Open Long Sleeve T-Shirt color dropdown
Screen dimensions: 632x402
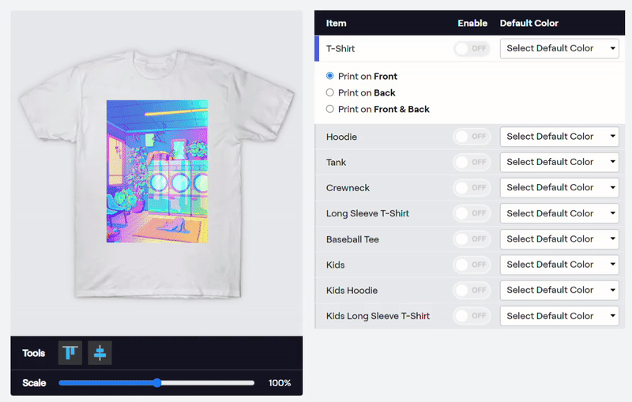[x=559, y=213]
